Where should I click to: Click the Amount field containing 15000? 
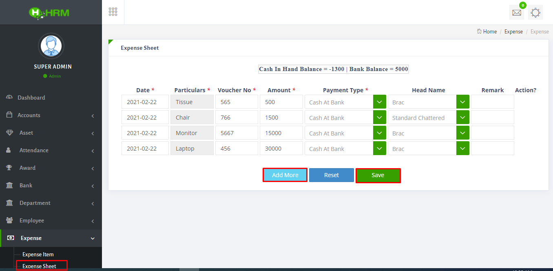(281, 133)
